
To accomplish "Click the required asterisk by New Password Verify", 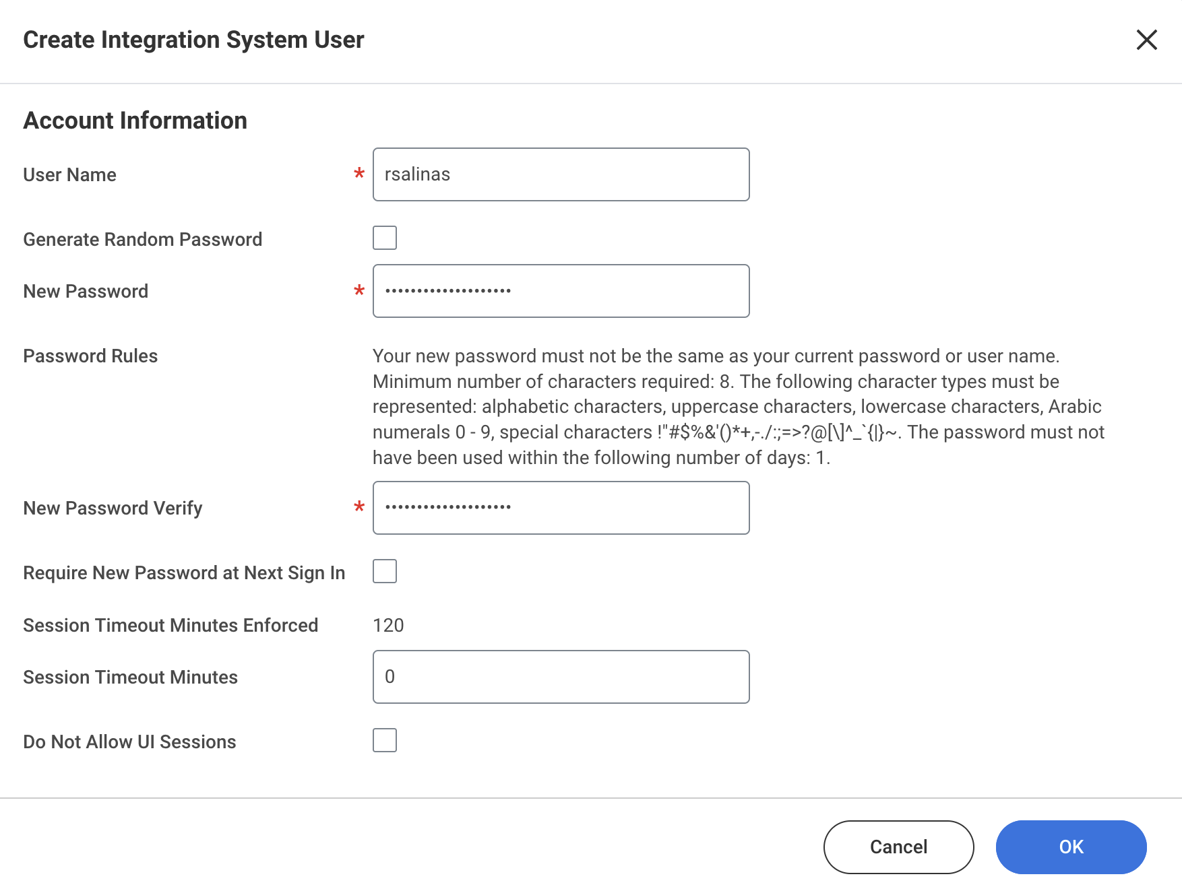I will 359,508.
